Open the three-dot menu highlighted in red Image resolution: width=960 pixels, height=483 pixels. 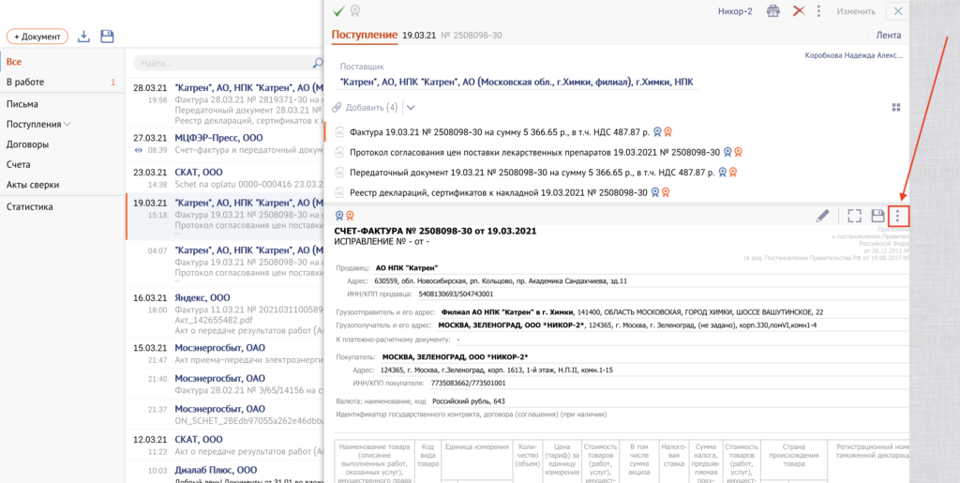click(897, 216)
